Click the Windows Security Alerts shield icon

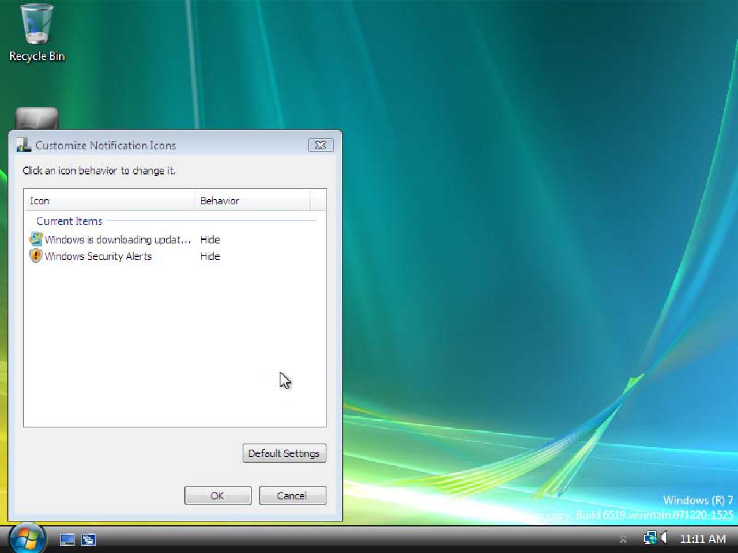point(36,256)
